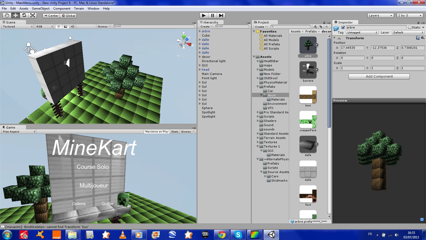Open the GameObject menu
Screen dimensions: 426x240
[x=40, y=9]
